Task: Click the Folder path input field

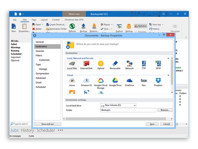Action: point(128,110)
